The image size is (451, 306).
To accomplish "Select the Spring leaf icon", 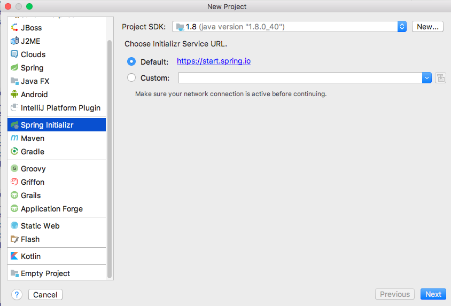I will (14, 68).
